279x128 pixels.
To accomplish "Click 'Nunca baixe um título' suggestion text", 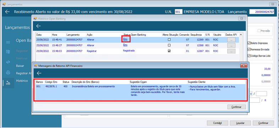I will coord(212,87).
